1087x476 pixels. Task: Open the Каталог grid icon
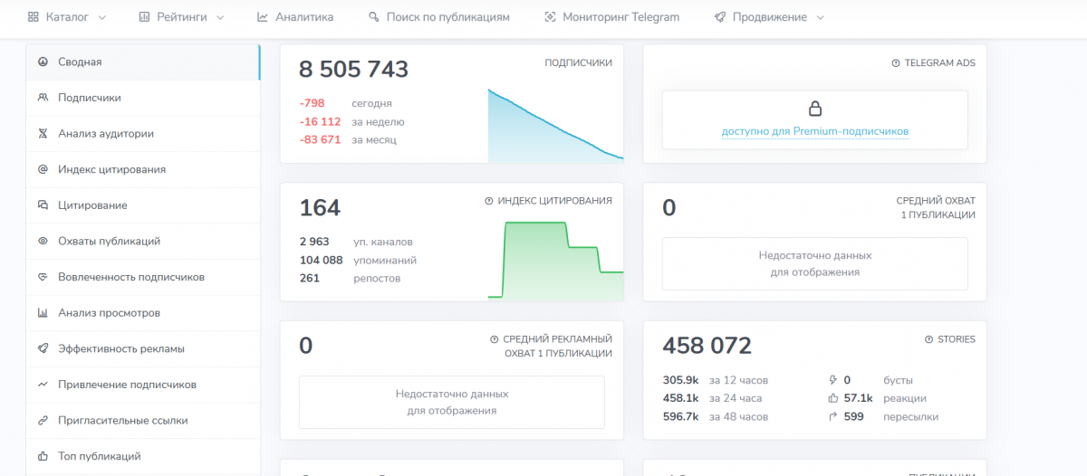click(x=34, y=17)
